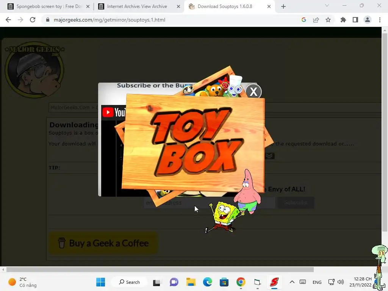Click the double-chevron expand icon
Viewport: 388px width, 291px height.
(x=269, y=156)
